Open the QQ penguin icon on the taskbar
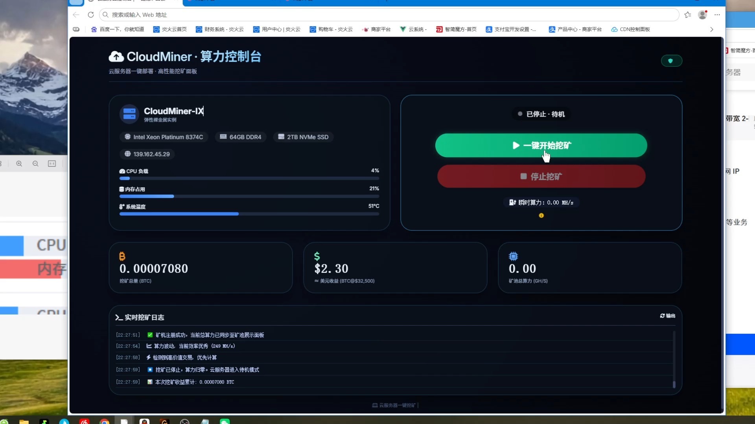Viewport: 755px width, 424px height. pos(144,422)
